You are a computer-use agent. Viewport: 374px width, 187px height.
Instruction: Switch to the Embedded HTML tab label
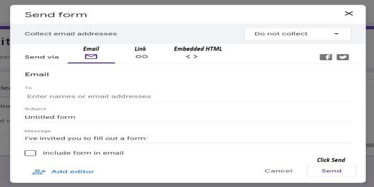point(198,49)
